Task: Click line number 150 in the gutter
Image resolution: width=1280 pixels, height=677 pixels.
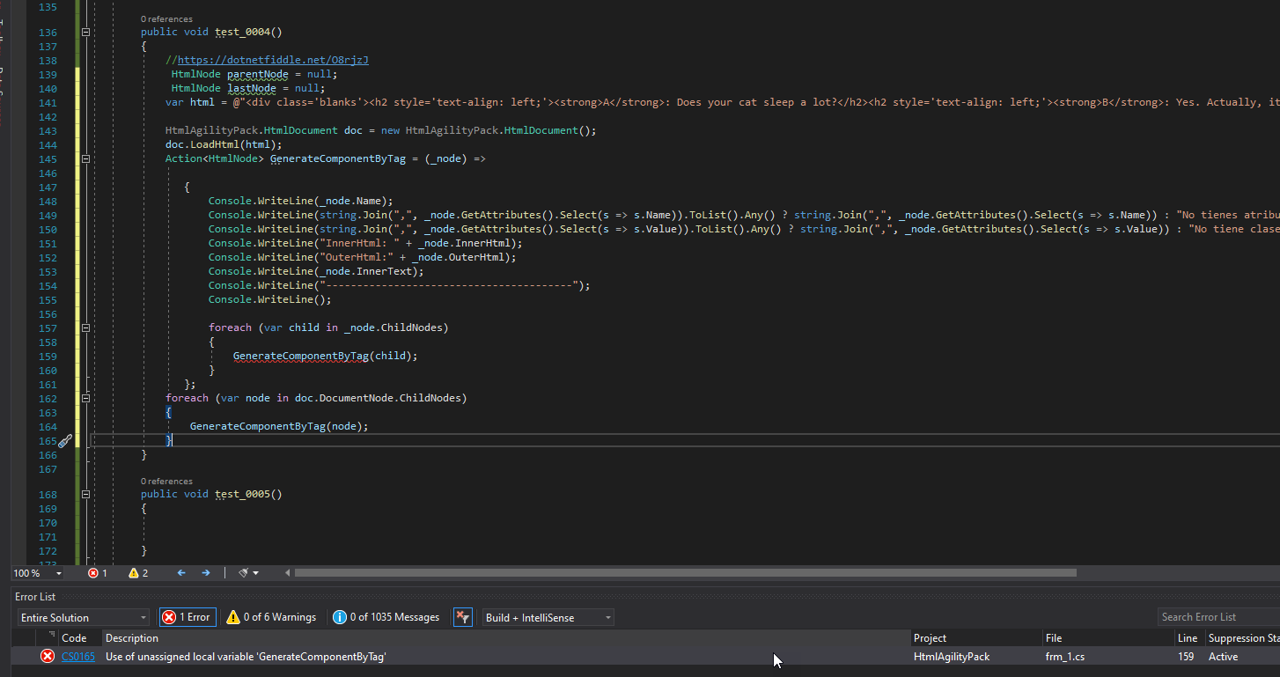Action: tap(48, 230)
